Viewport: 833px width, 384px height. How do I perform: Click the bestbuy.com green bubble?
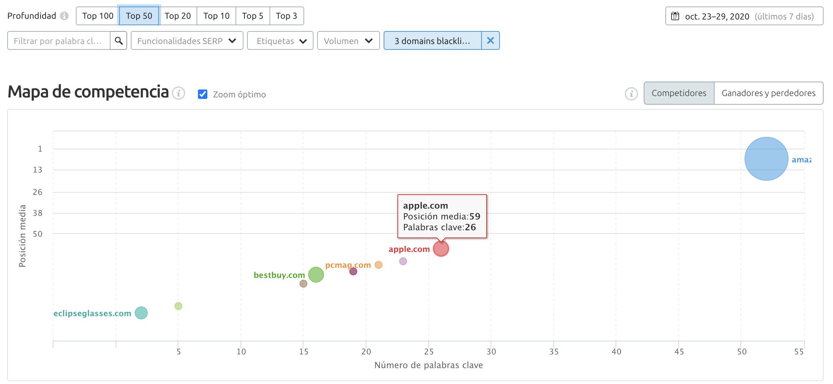tap(316, 275)
